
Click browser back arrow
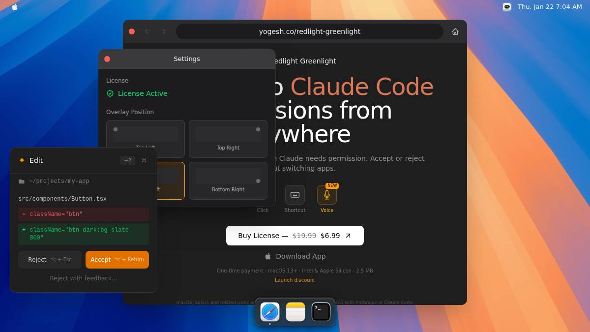147,31
